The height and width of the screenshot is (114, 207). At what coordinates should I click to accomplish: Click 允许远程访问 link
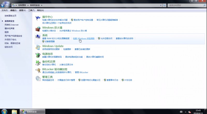(x=106, y=38)
